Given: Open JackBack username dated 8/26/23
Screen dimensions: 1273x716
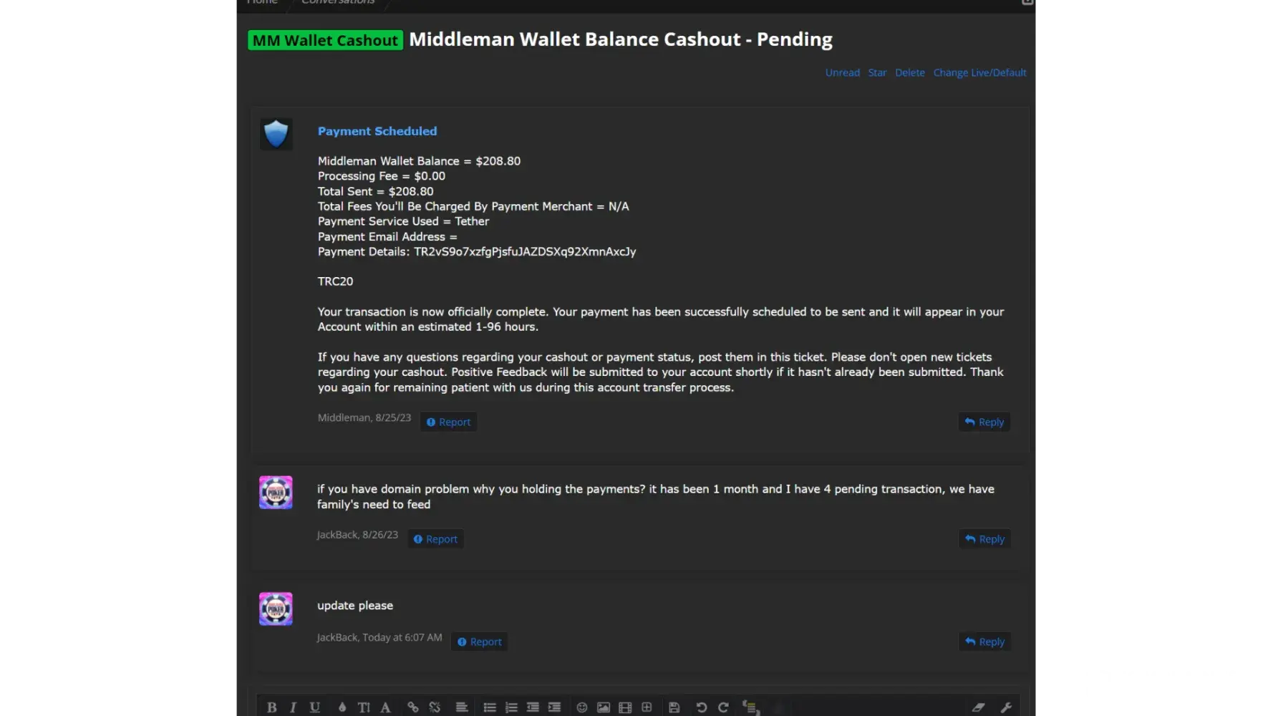Looking at the screenshot, I should (x=337, y=535).
